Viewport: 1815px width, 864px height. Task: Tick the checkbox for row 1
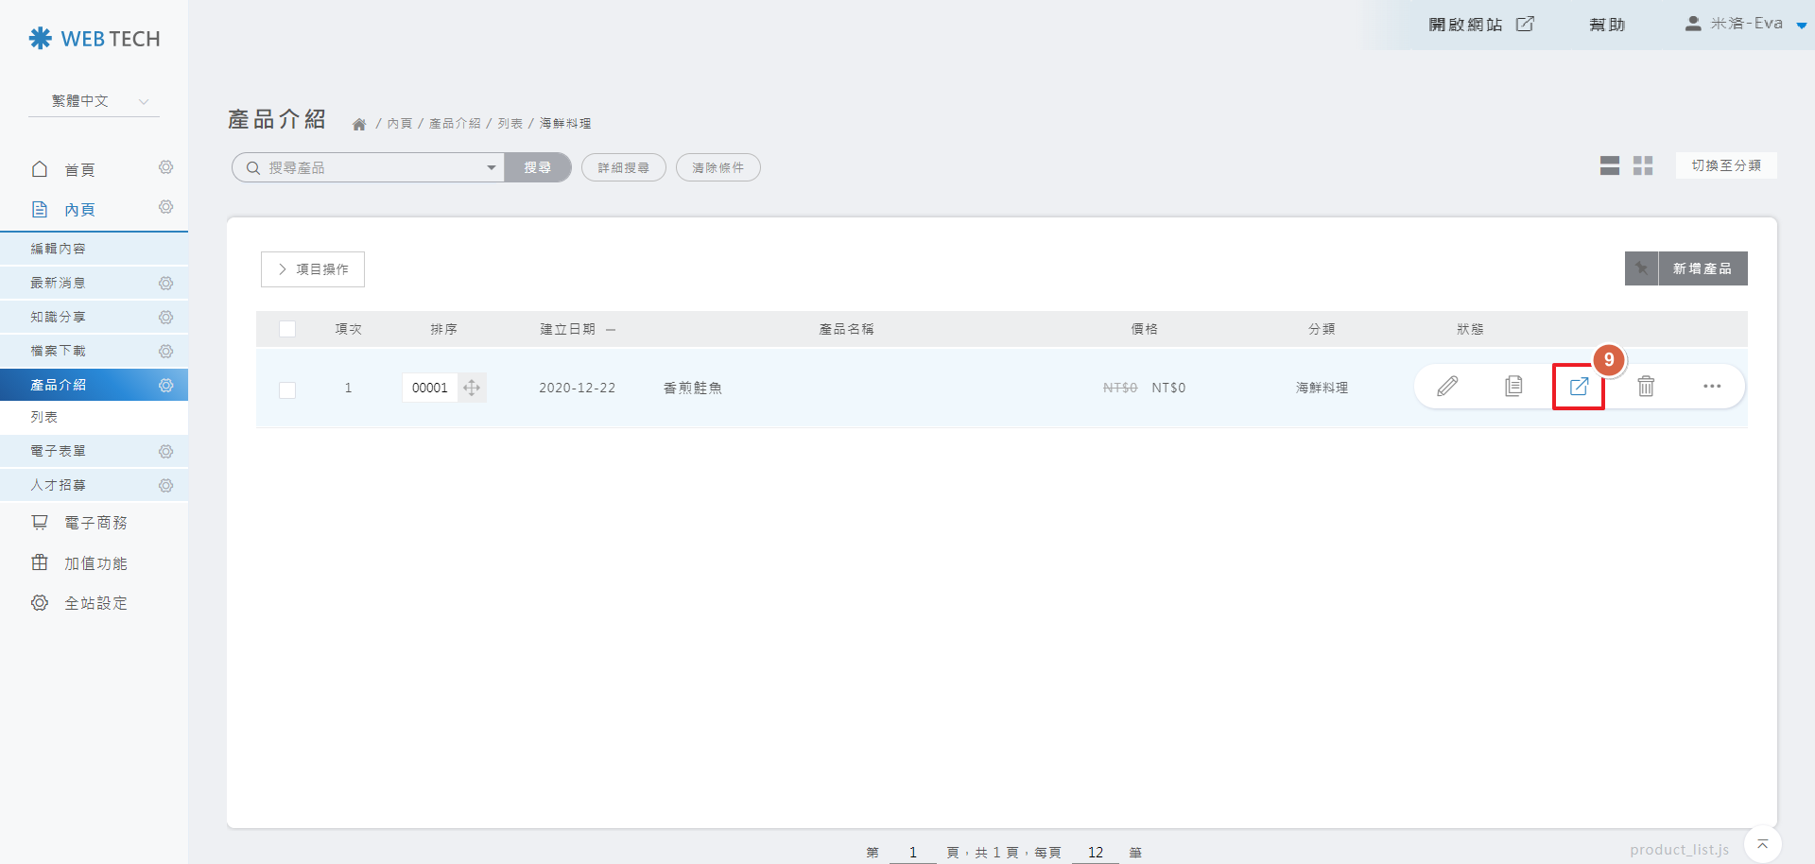287,389
